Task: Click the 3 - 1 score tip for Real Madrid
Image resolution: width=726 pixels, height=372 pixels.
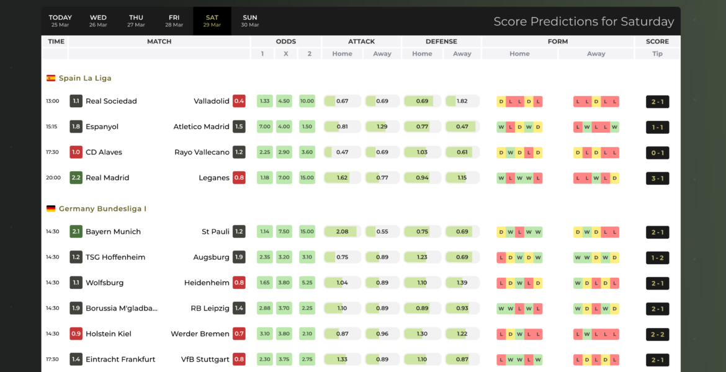Action: [657, 179]
